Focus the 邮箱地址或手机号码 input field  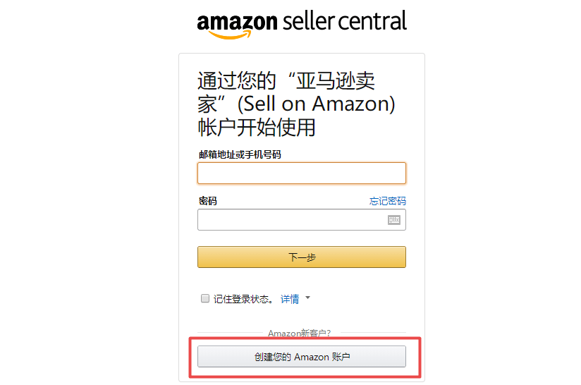(x=301, y=173)
